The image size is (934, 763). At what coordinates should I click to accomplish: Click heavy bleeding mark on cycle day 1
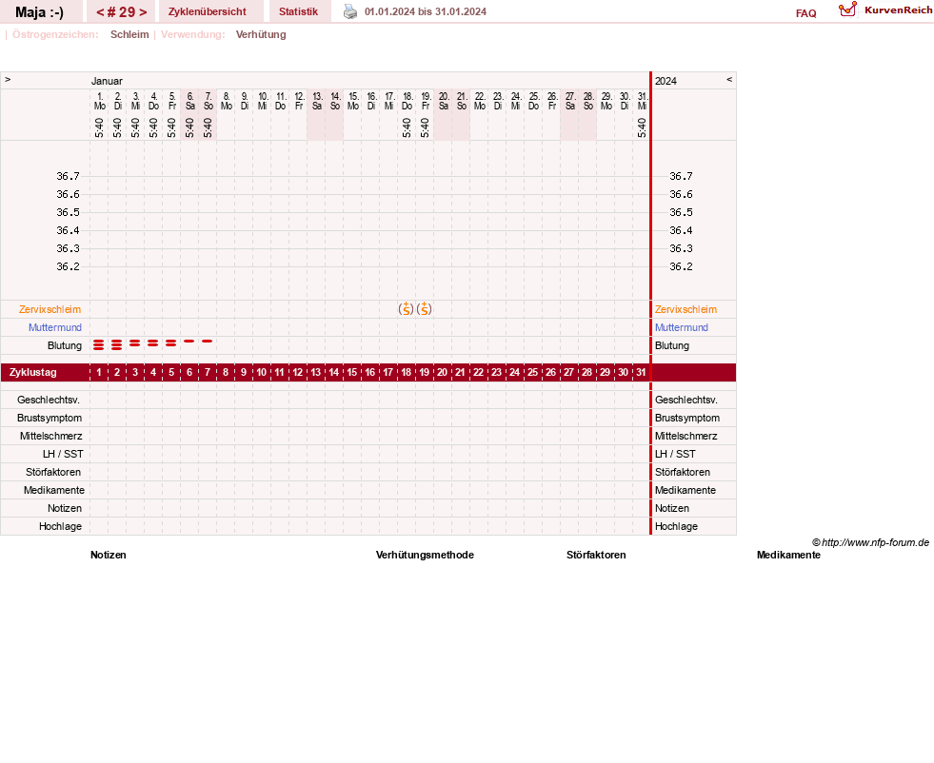[x=99, y=344]
